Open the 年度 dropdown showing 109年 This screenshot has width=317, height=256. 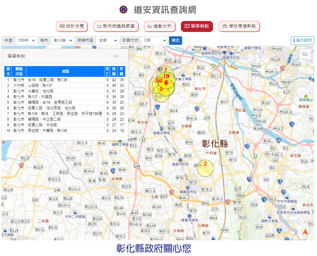coord(26,40)
